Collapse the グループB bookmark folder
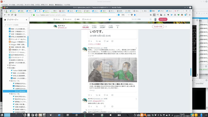The image size is (208, 117). (x=10, y=94)
